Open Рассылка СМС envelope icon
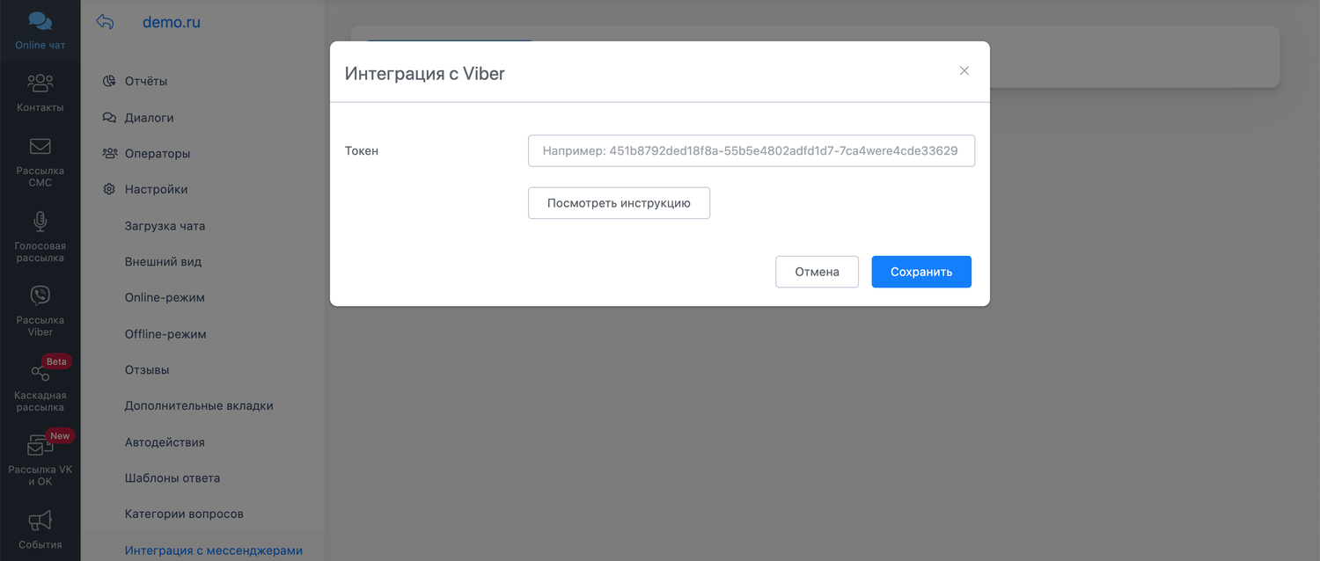Screen dimensions: 1320x561 tap(40, 146)
